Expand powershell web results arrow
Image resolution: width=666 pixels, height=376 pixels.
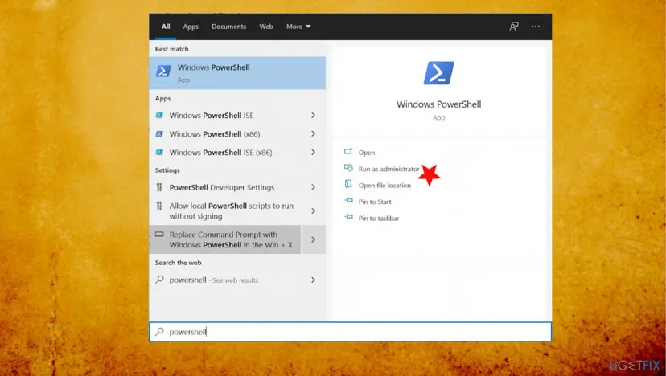pos(313,280)
